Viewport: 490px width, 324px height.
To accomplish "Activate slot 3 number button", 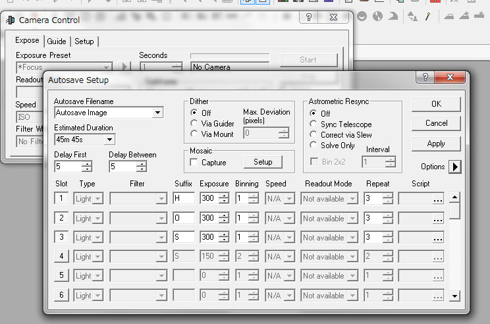I will point(61,237).
